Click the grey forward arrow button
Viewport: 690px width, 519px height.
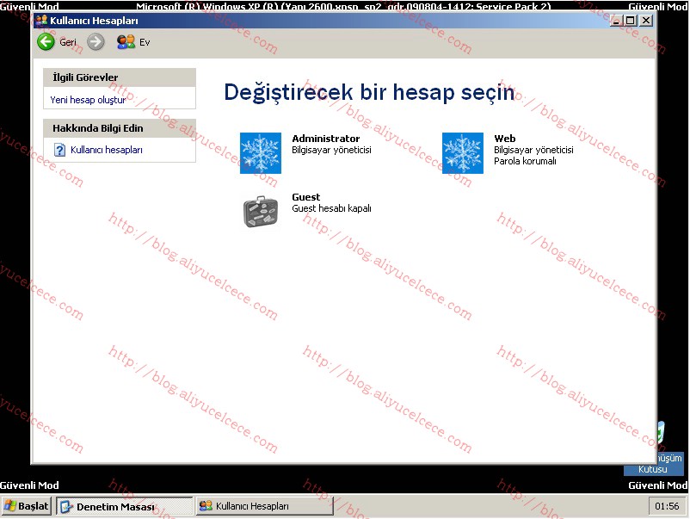95,42
